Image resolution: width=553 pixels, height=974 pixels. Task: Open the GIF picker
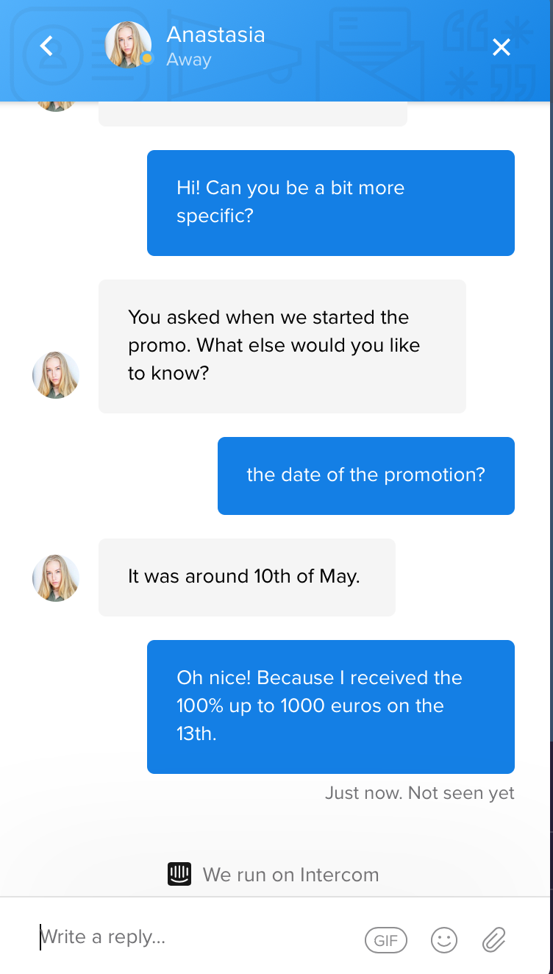click(385, 939)
